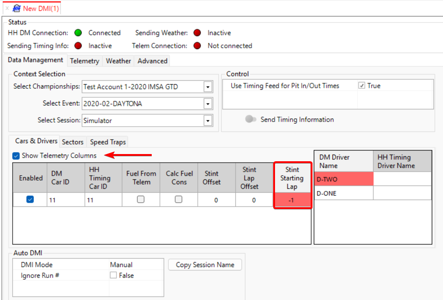The height and width of the screenshot is (300, 443).
Task: Uncheck Show Telemetry Columns checkbox
Action: (16, 156)
